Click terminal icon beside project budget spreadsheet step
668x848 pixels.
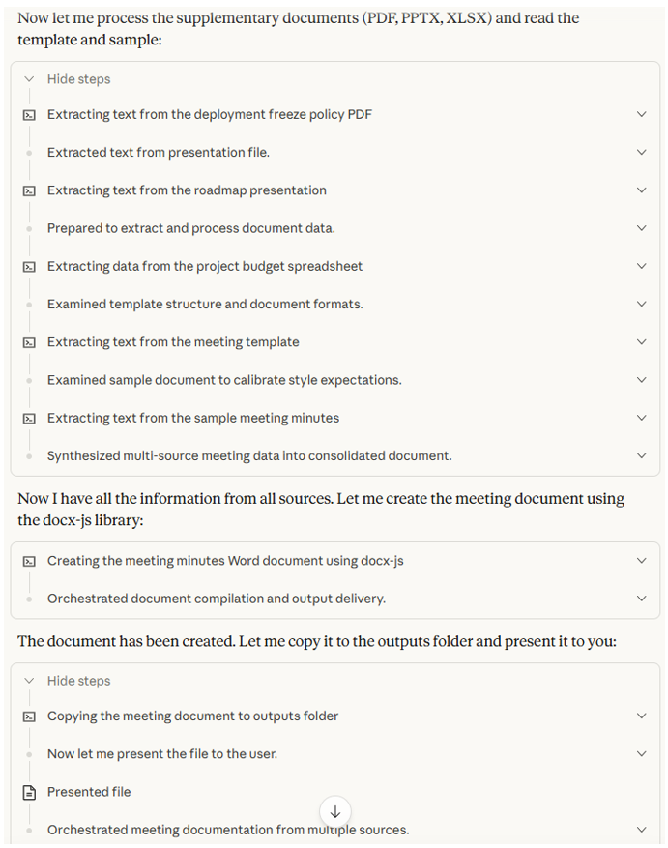(29, 267)
